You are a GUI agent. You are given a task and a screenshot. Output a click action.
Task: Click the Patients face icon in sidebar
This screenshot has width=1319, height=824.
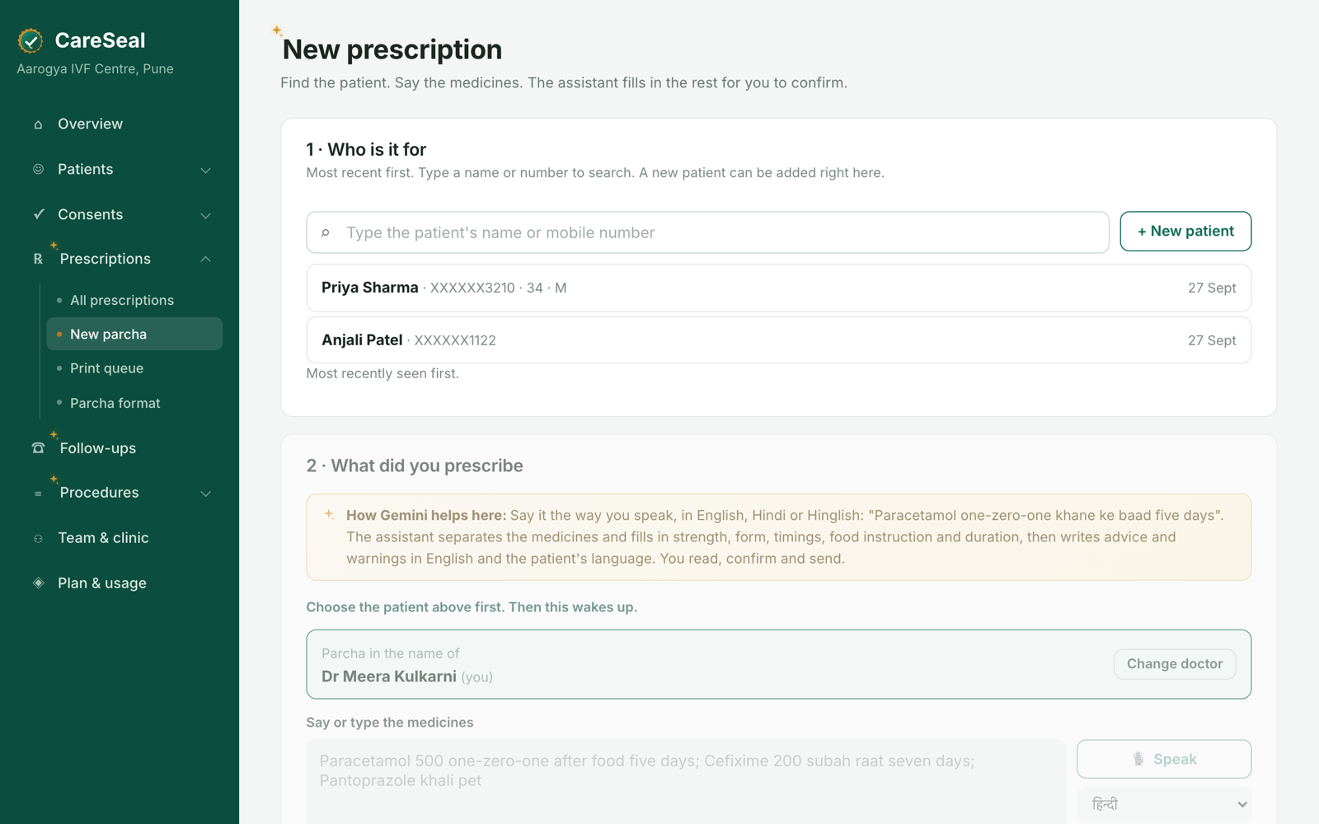(38, 169)
